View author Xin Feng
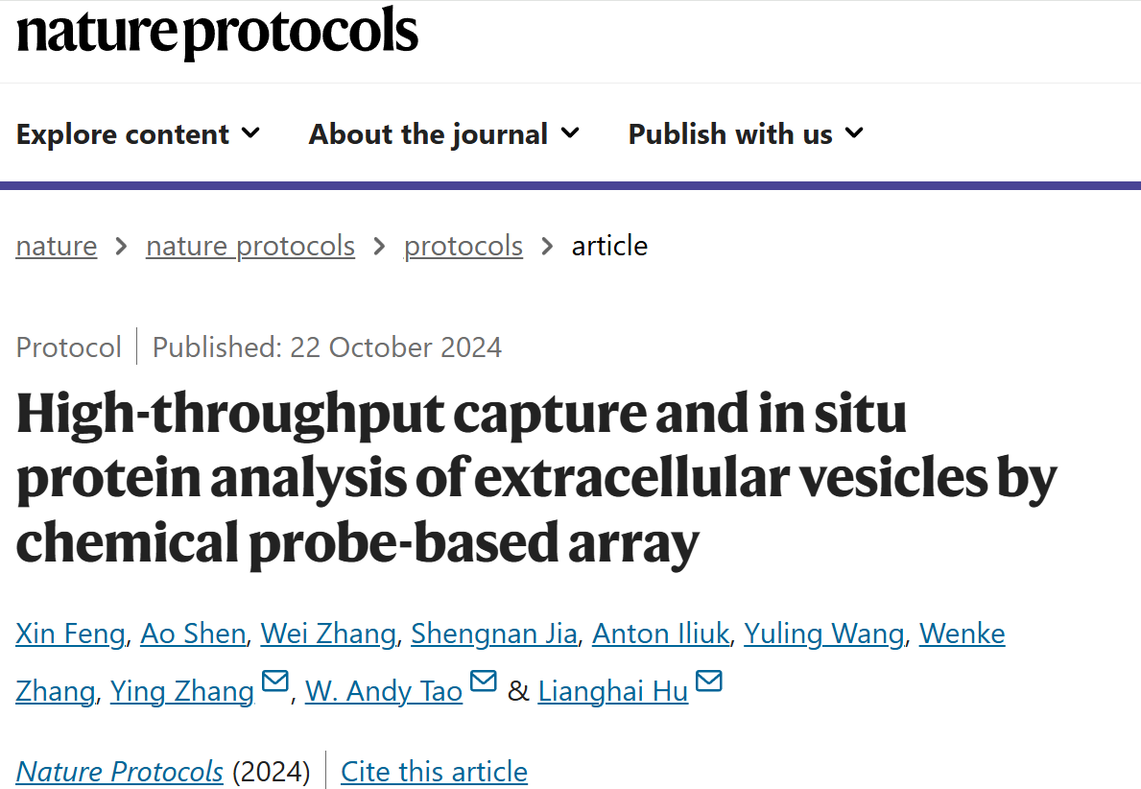Screen dimensions: 1141x789 (71, 634)
